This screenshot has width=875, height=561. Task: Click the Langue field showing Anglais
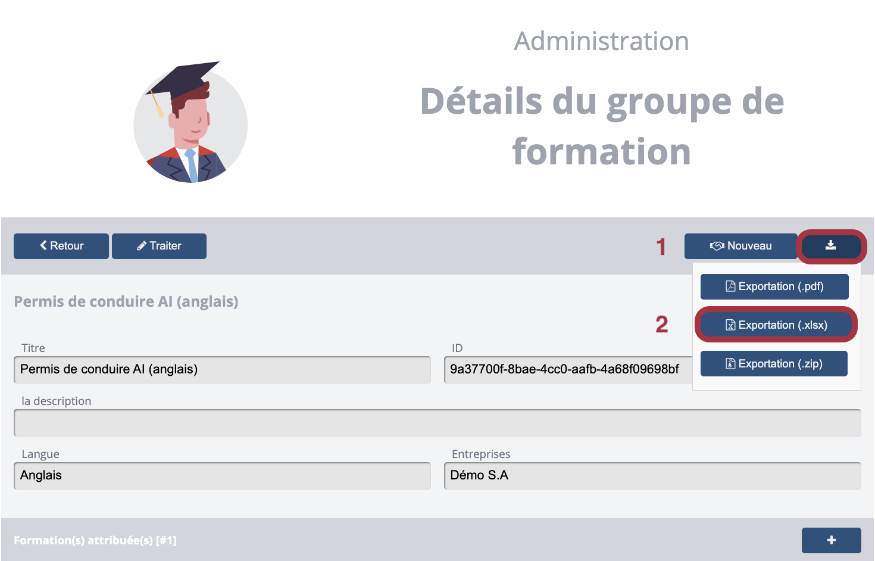coord(222,476)
